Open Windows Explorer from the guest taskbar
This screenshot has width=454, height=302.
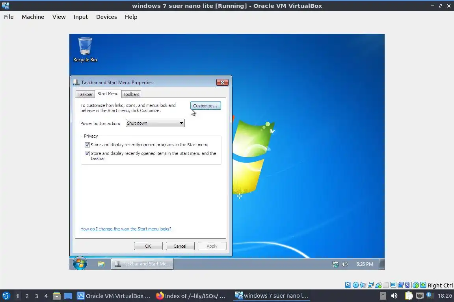point(101,264)
